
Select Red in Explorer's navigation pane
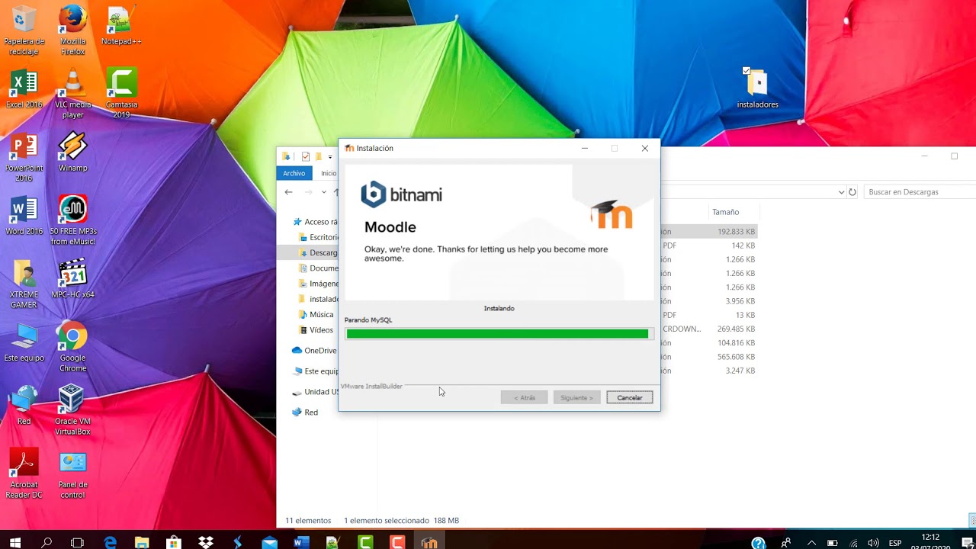pyautogui.click(x=305, y=412)
